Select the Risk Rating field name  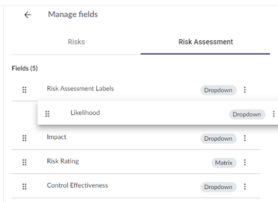pos(63,161)
